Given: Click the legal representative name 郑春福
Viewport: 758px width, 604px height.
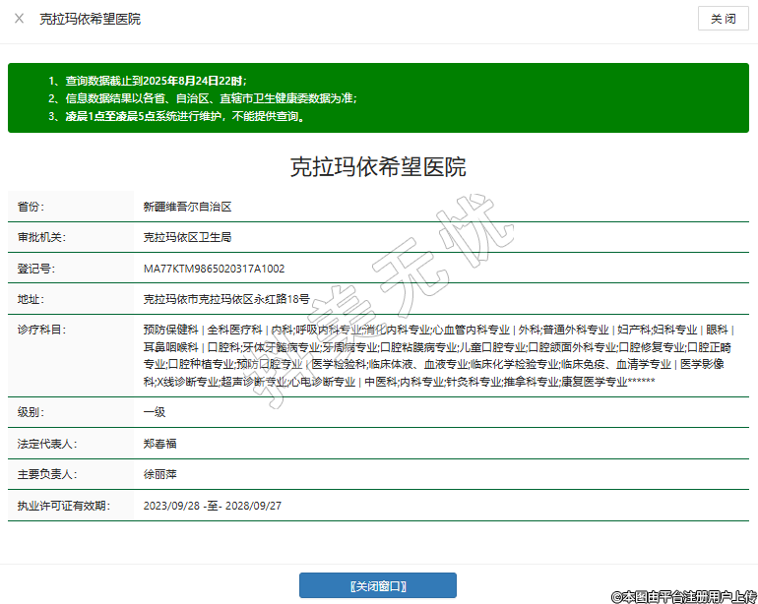Looking at the screenshot, I should 159,444.
